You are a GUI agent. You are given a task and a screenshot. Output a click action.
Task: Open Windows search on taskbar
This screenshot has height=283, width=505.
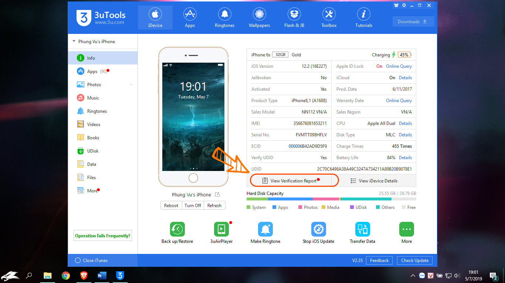click(x=29, y=275)
